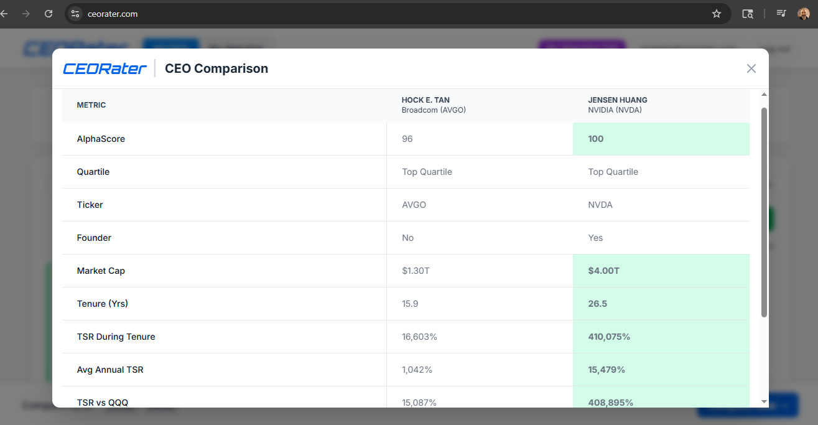The height and width of the screenshot is (425, 818).
Task: Close the CEO Comparison dialog
Action: [x=751, y=68]
